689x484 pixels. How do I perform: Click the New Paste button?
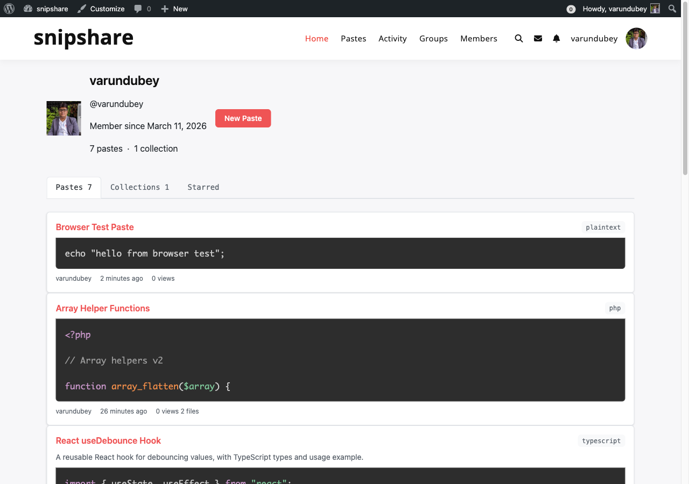pos(243,118)
